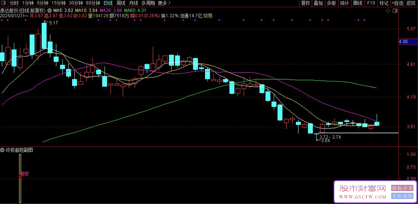The width and height of the screenshot is (418, 204).
Task: Select the 30分钟 period tab
Action: pos(76,3)
